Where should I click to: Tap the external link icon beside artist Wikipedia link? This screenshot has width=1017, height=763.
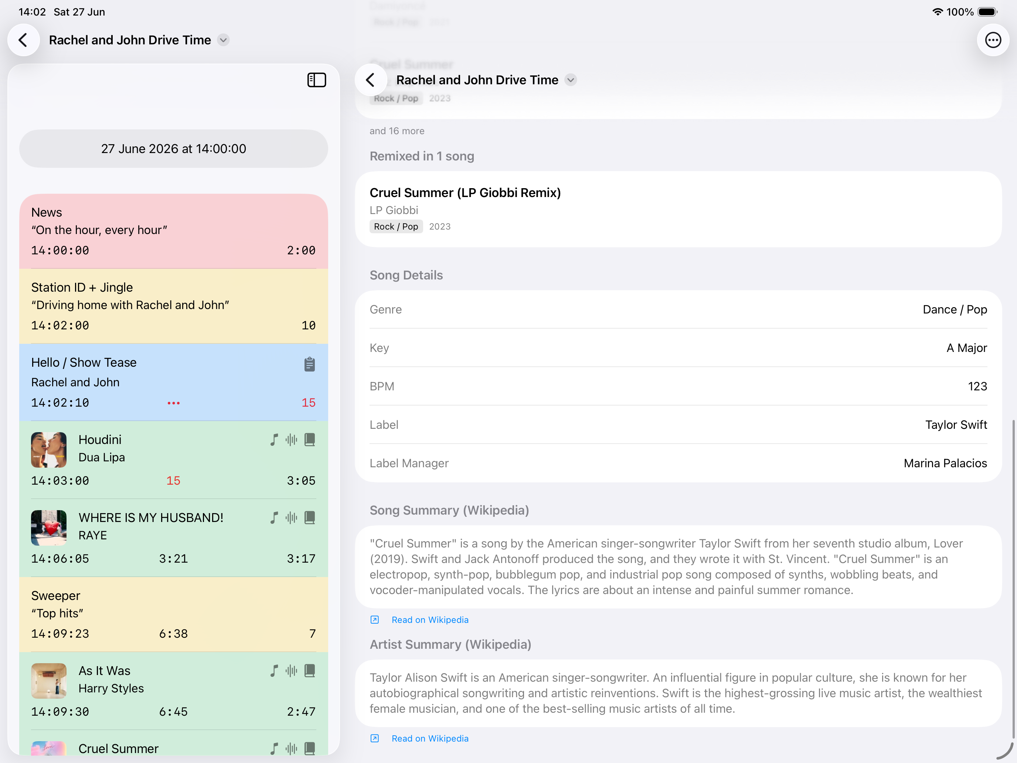tap(375, 738)
